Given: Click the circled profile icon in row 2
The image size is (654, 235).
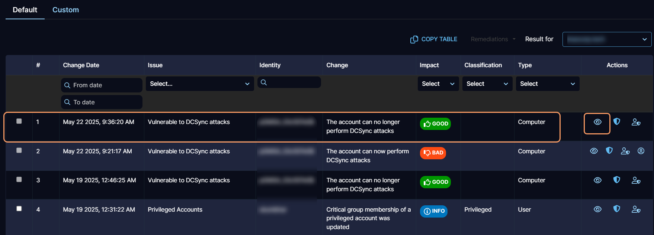Looking at the screenshot, I should [641, 151].
